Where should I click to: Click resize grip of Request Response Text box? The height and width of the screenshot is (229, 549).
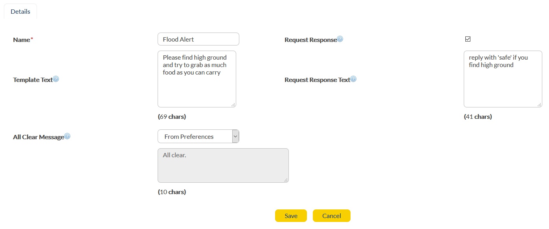pyautogui.click(x=540, y=105)
